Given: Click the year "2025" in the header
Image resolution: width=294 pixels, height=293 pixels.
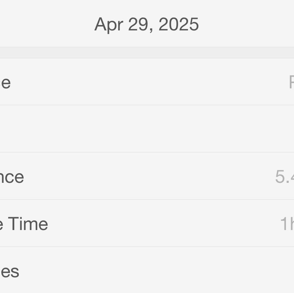Looking at the screenshot, I should click(x=179, y=25).
